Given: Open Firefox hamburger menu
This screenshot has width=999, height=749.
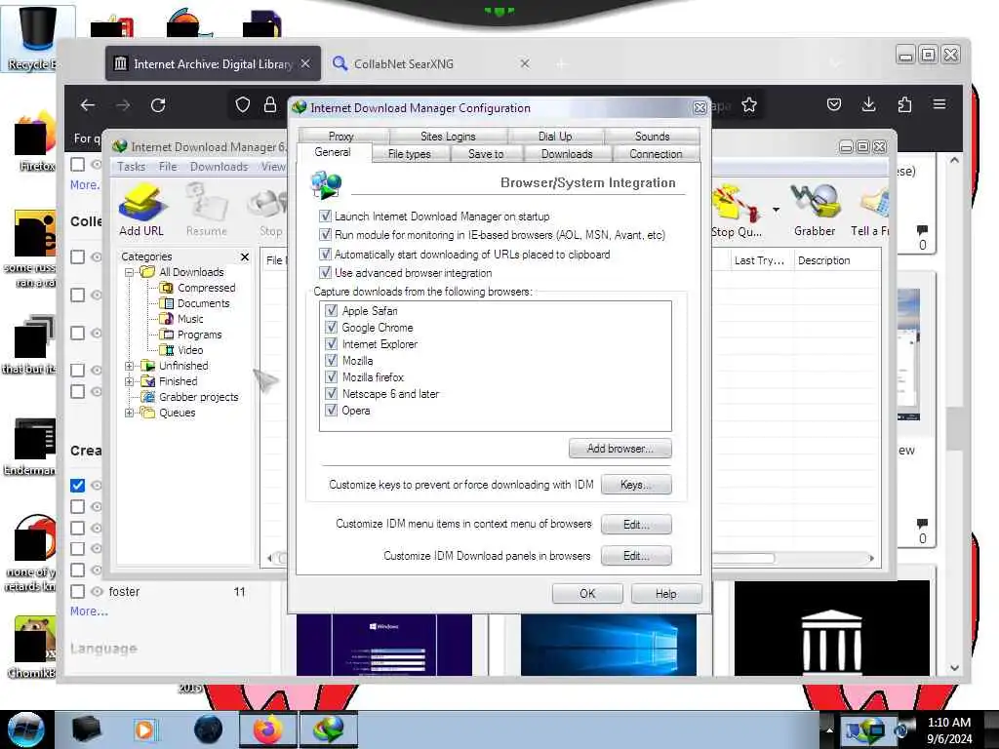Looking at the screenshot, I should (939, 104).
